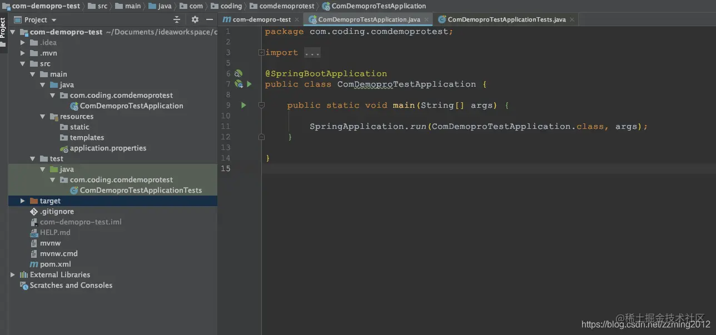
Task: Click the run arrow on line 7
Action: coord(250,84)
